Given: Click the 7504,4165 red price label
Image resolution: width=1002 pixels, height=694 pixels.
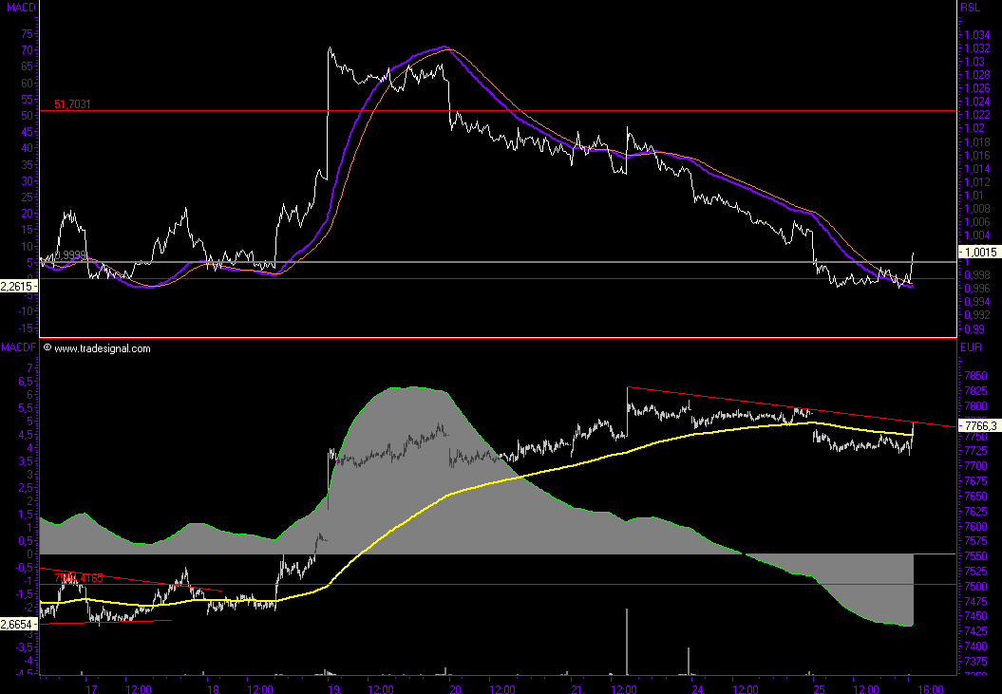Looking at the screenshot, I should 78,576.
